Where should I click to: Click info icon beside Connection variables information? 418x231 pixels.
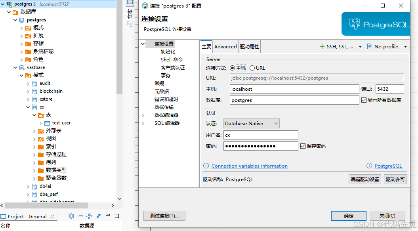point(206,166)
